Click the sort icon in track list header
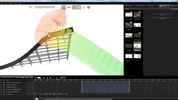 pos(1,80)
